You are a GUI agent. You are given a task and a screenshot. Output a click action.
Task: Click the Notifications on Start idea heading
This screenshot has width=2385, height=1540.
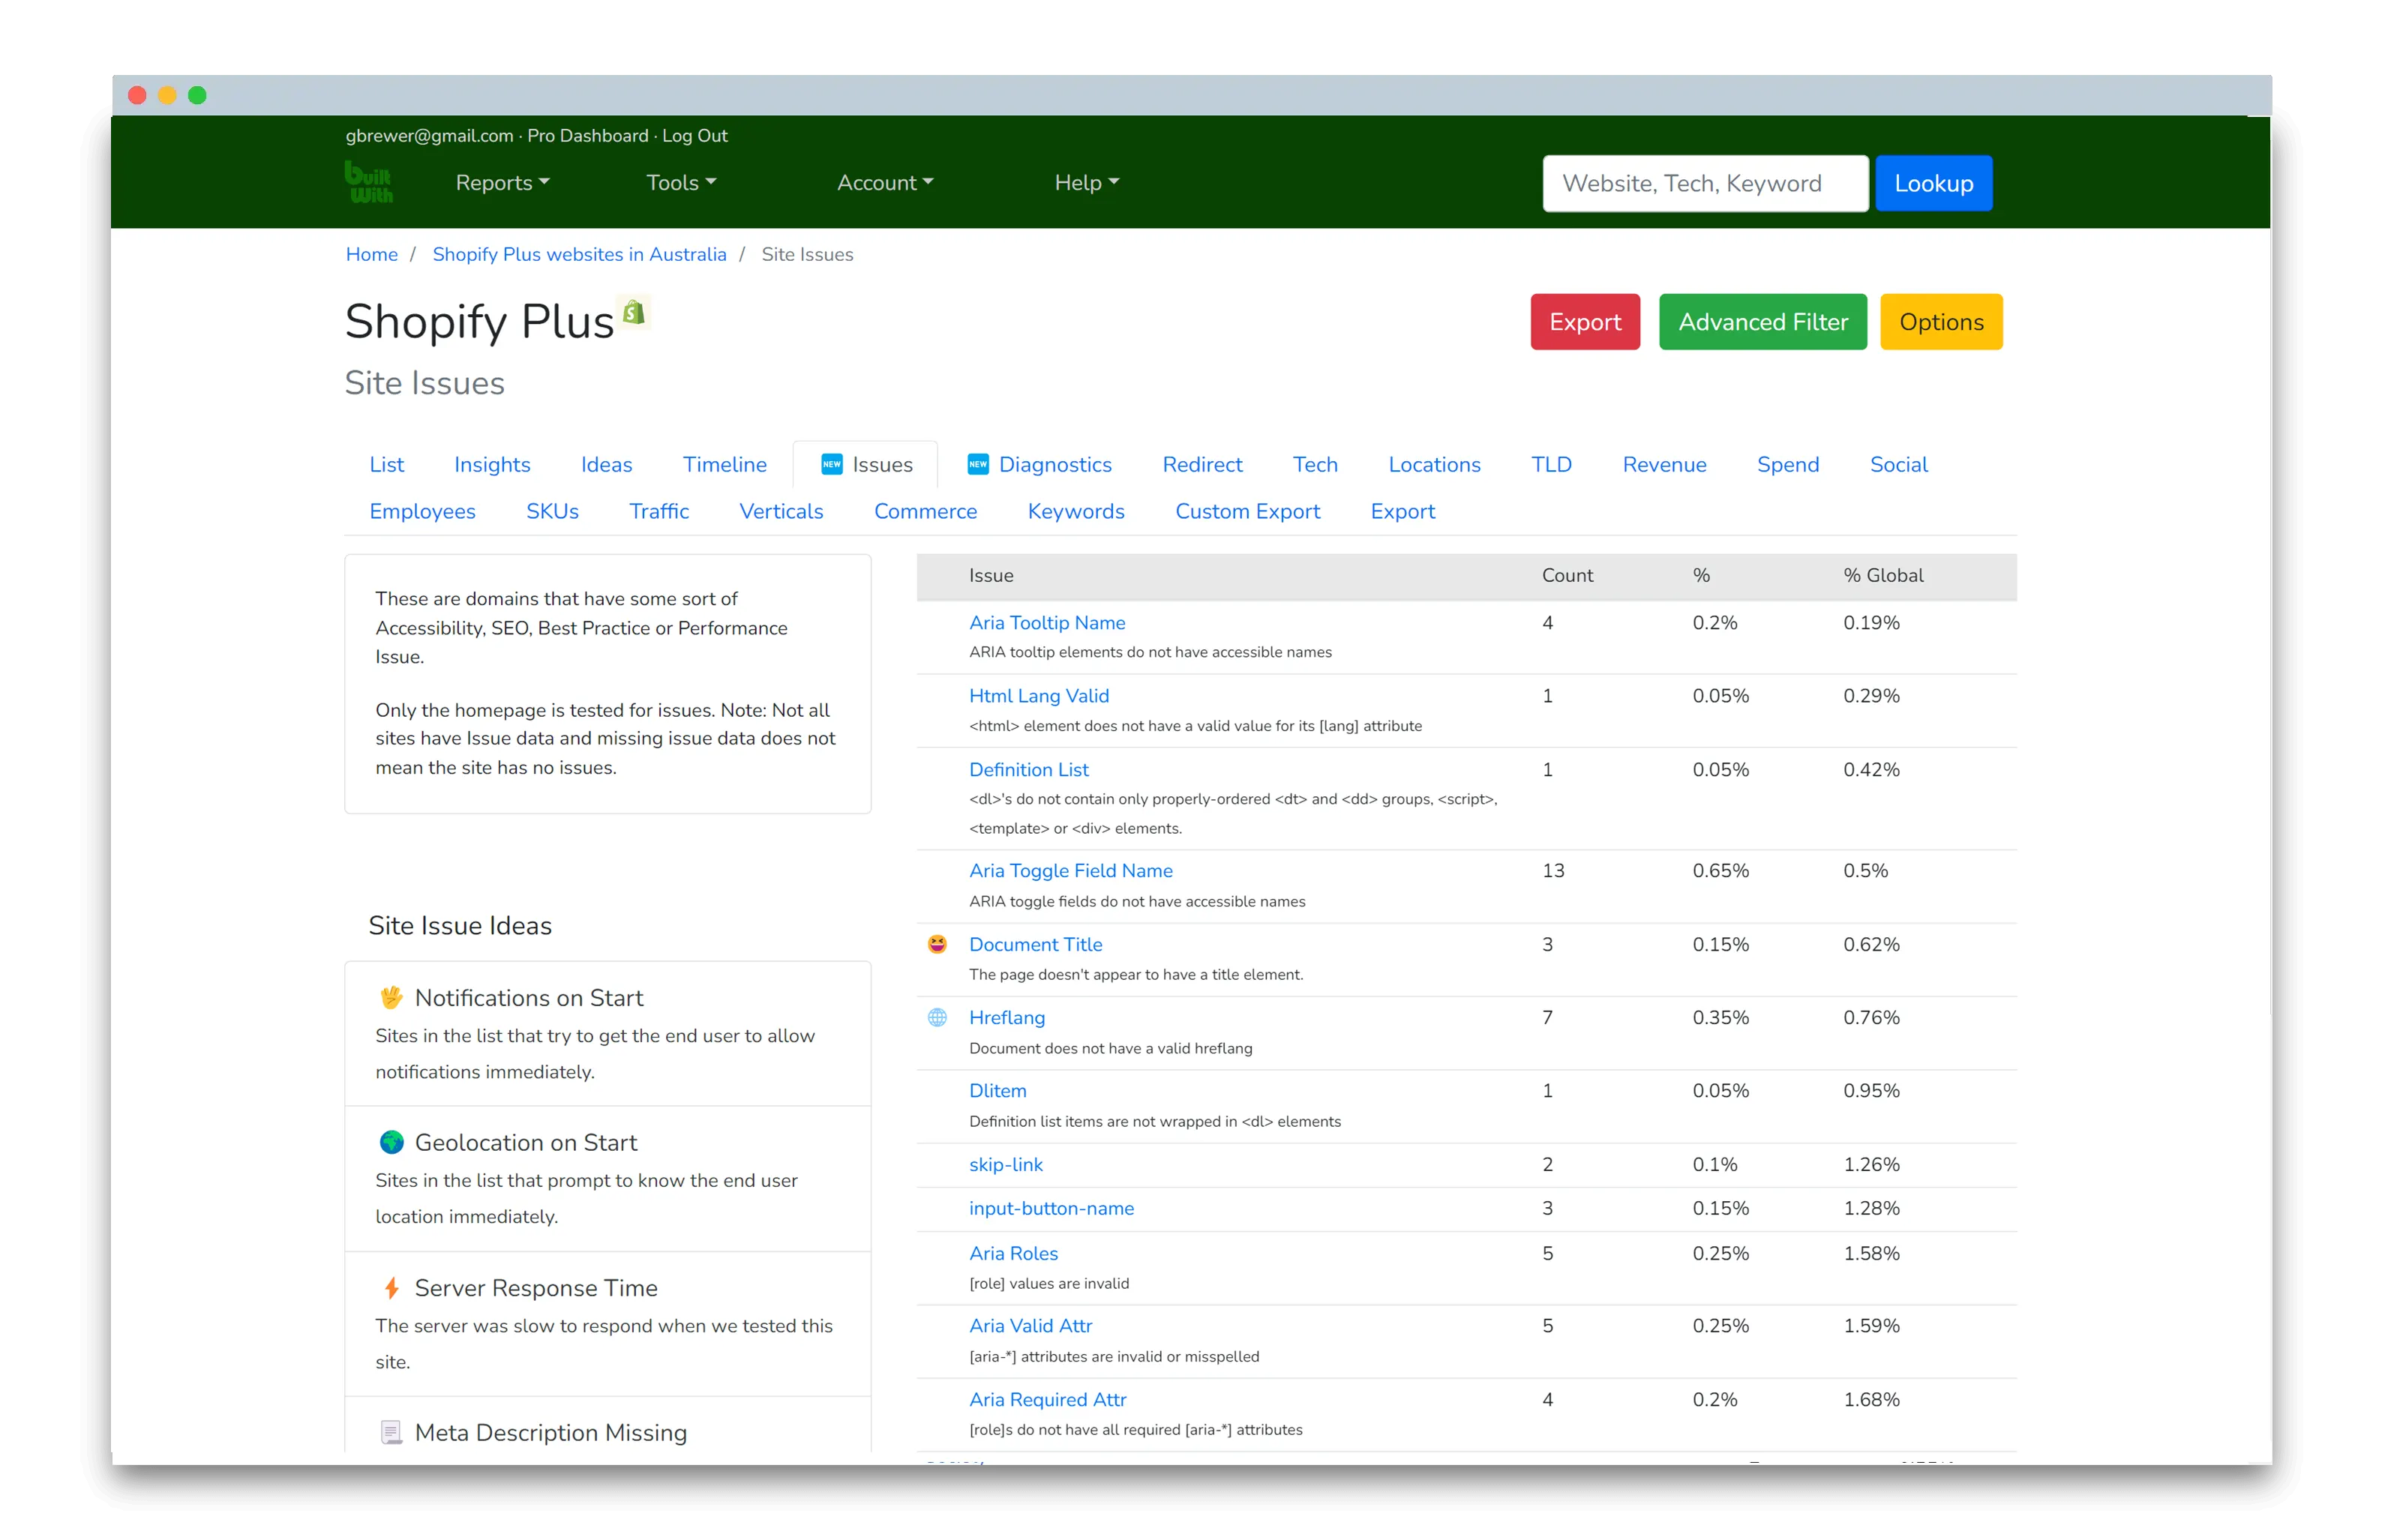point(529,997)
